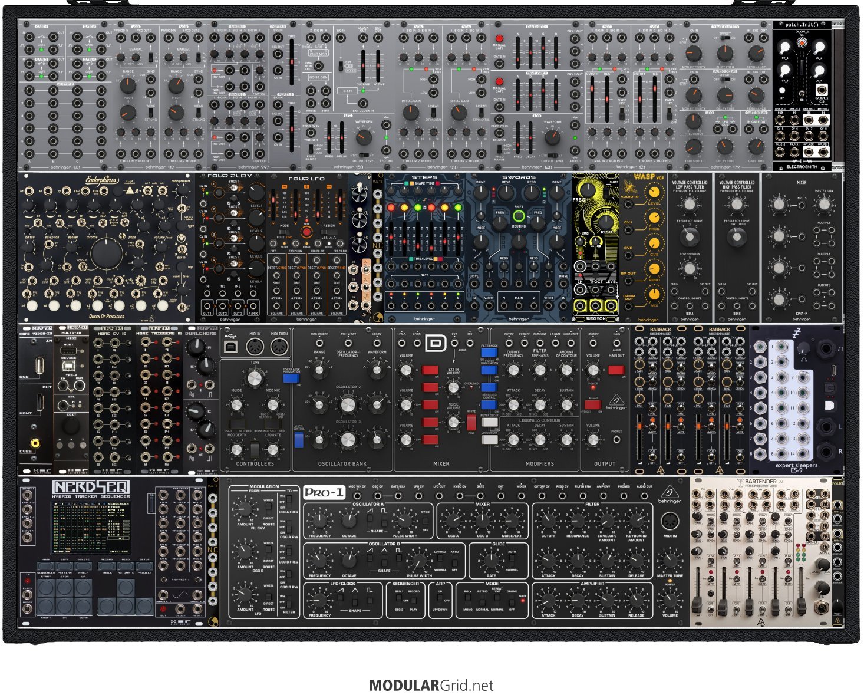Toggle Model D Filter Decay white switch
Viewport: 864px width, 698px height.
tap(489, 422)
